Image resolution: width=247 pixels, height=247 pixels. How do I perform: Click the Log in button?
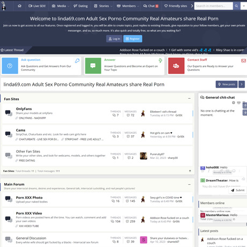[x=114, y=39]
